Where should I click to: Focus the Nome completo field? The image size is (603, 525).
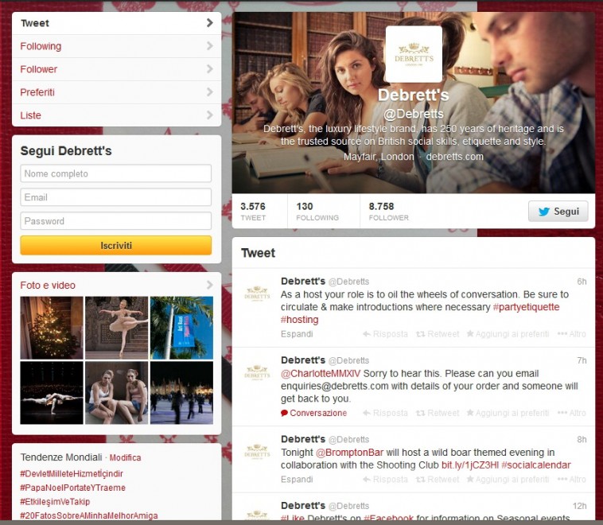click(x=116, y=173)
